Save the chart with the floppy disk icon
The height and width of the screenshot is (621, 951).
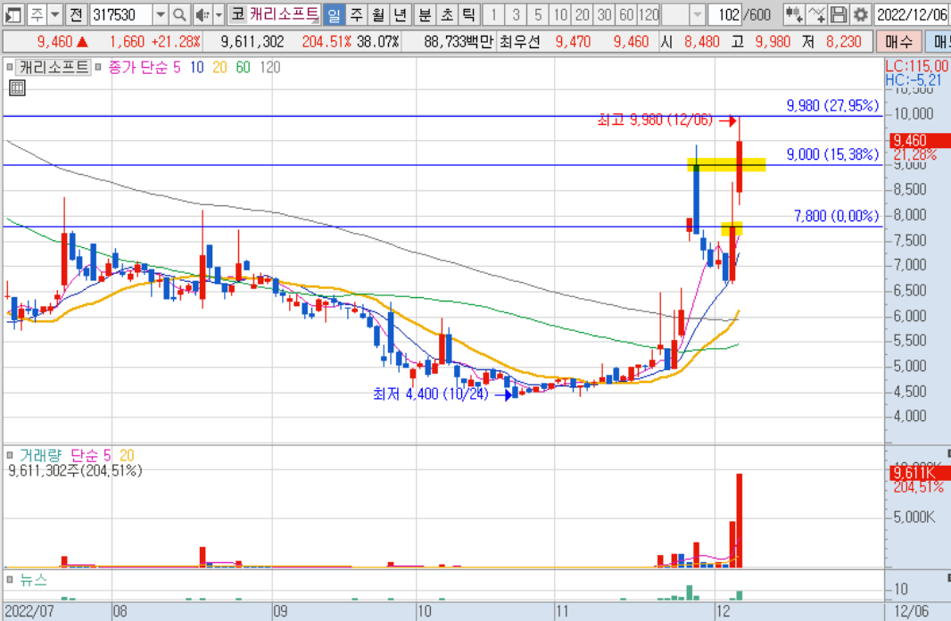coord(839,14)
